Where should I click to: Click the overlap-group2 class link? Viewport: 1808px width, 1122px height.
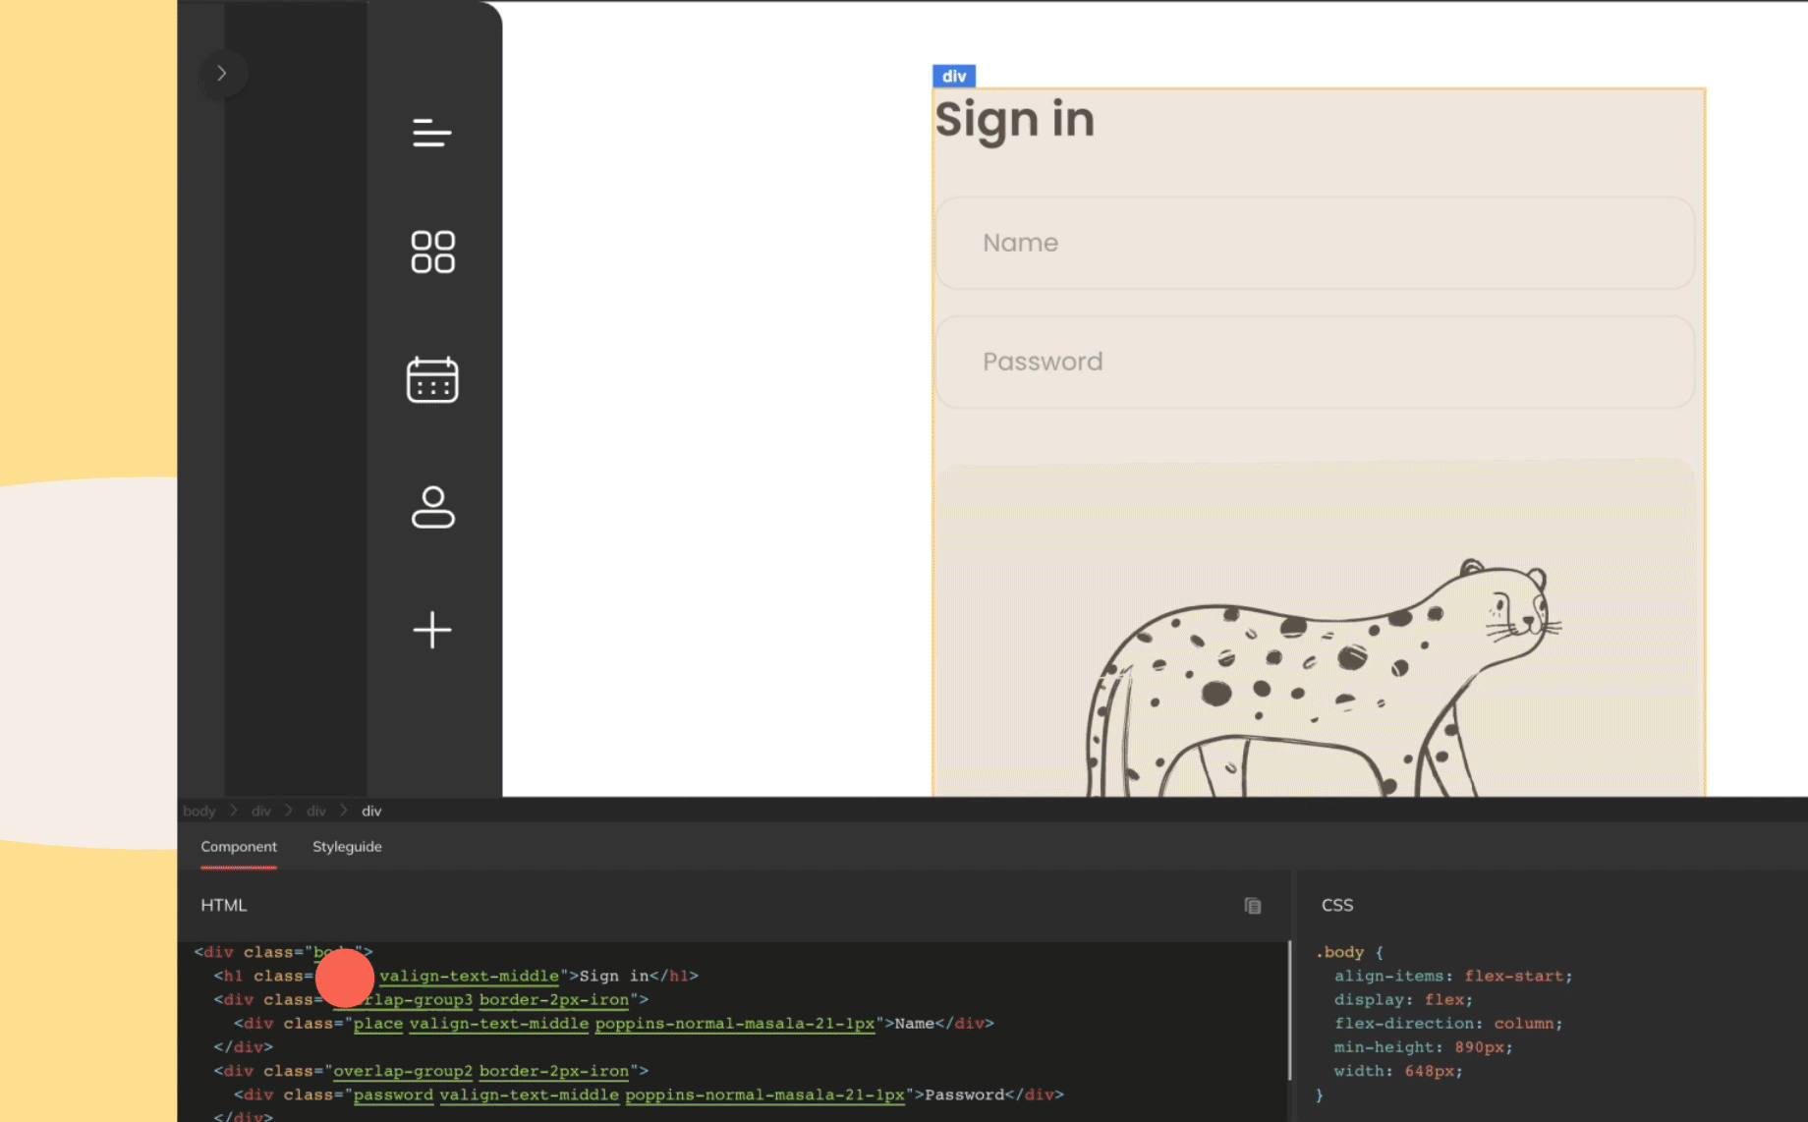coord(403,1071)
